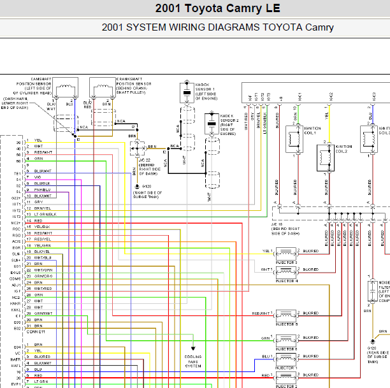The image size is (390, 388).
Task: Select pin '18 YEL/GRN' label
Action: coord(38,245)
